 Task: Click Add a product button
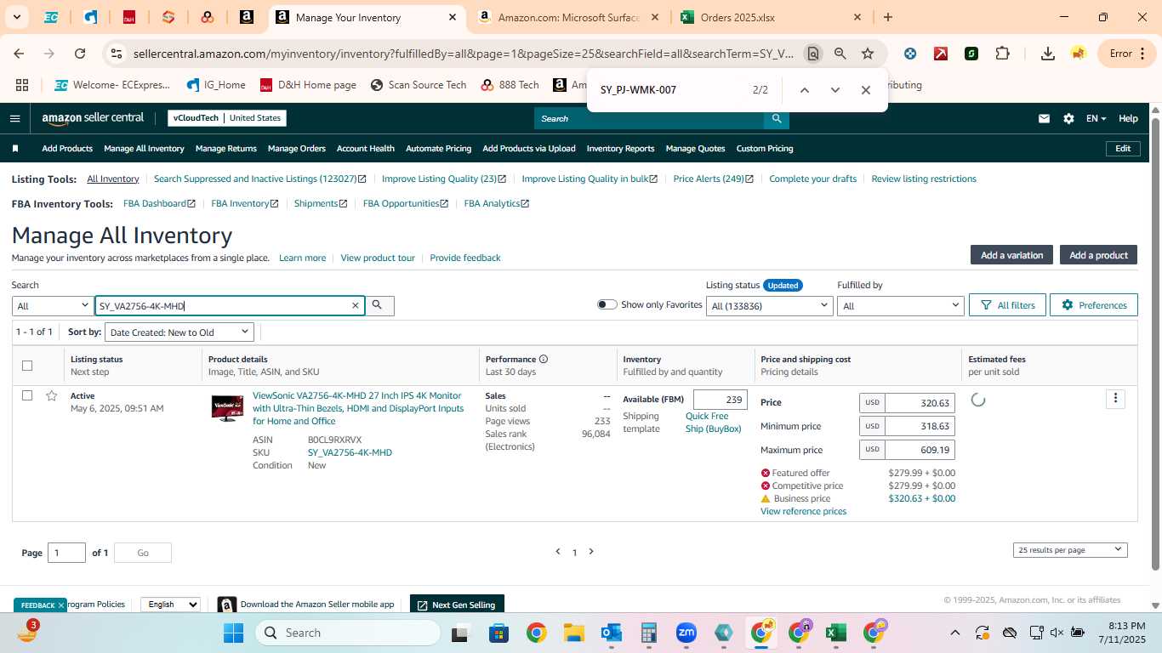coord(1098,255)
